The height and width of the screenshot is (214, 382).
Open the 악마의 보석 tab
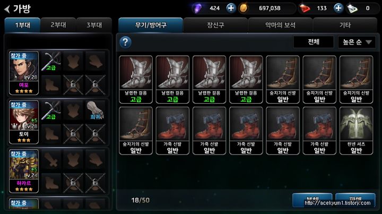280,25
